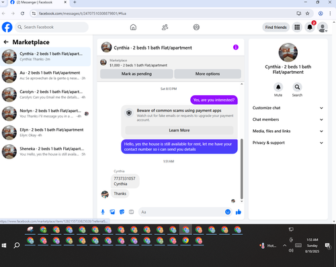This screenshot has width=336, height=267.
Task: Click the Find friends button
Action: click(x=276, y=28)
